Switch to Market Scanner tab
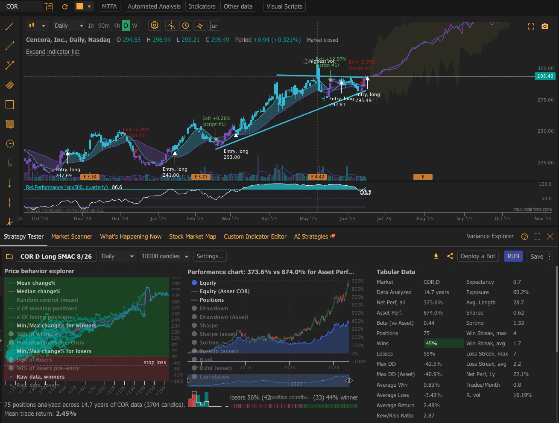Screen dimensions: 559x423 (x=72, y=236)
